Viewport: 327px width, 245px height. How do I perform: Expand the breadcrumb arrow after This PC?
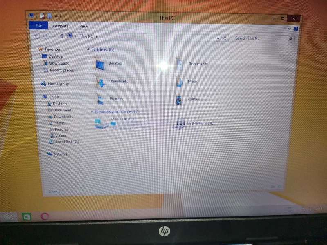[x=97, y=36]
